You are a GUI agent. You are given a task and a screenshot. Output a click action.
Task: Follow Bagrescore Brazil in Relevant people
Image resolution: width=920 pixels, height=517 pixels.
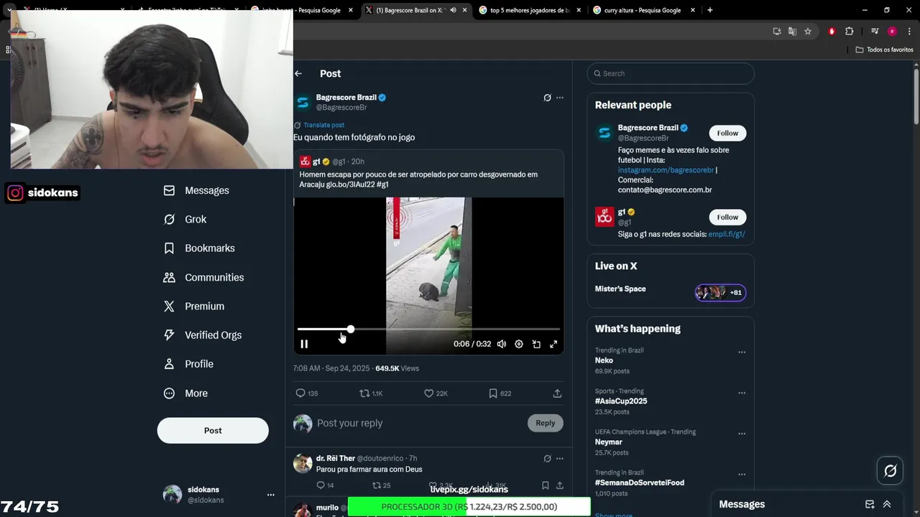pyautogui.click(x=727, y=133)
